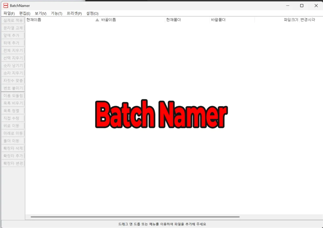The image size is (323, 228).
Task: Click the 실제로 적용 button
Action: (x=13, y=21)
